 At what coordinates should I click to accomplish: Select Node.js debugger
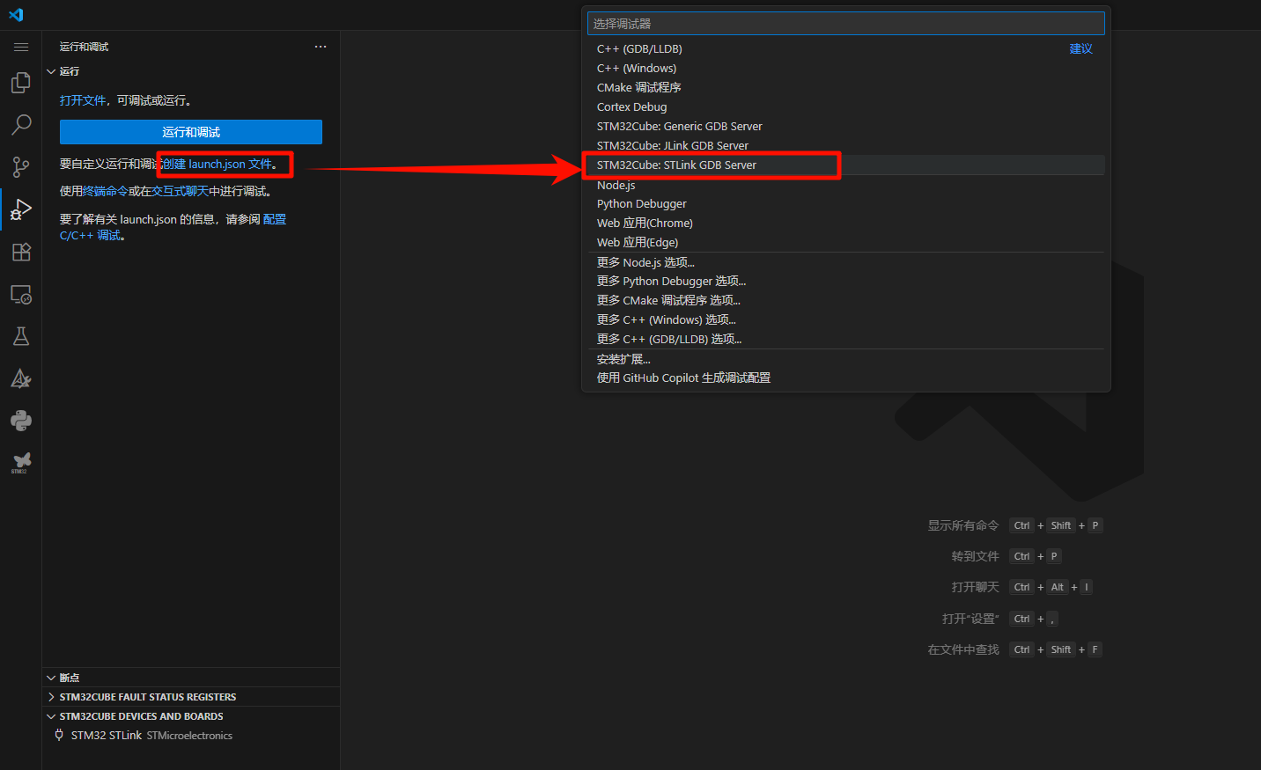pyautogui.click(x=846, y=185)
